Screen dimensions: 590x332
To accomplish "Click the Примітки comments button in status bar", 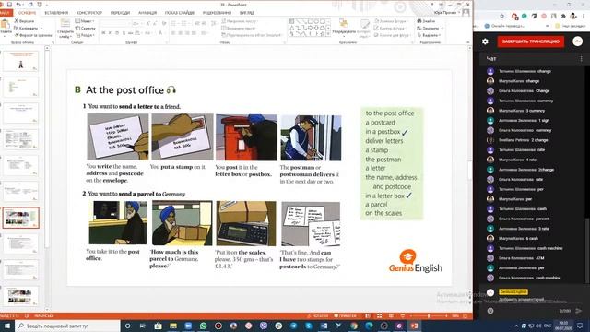I will 345,315.
